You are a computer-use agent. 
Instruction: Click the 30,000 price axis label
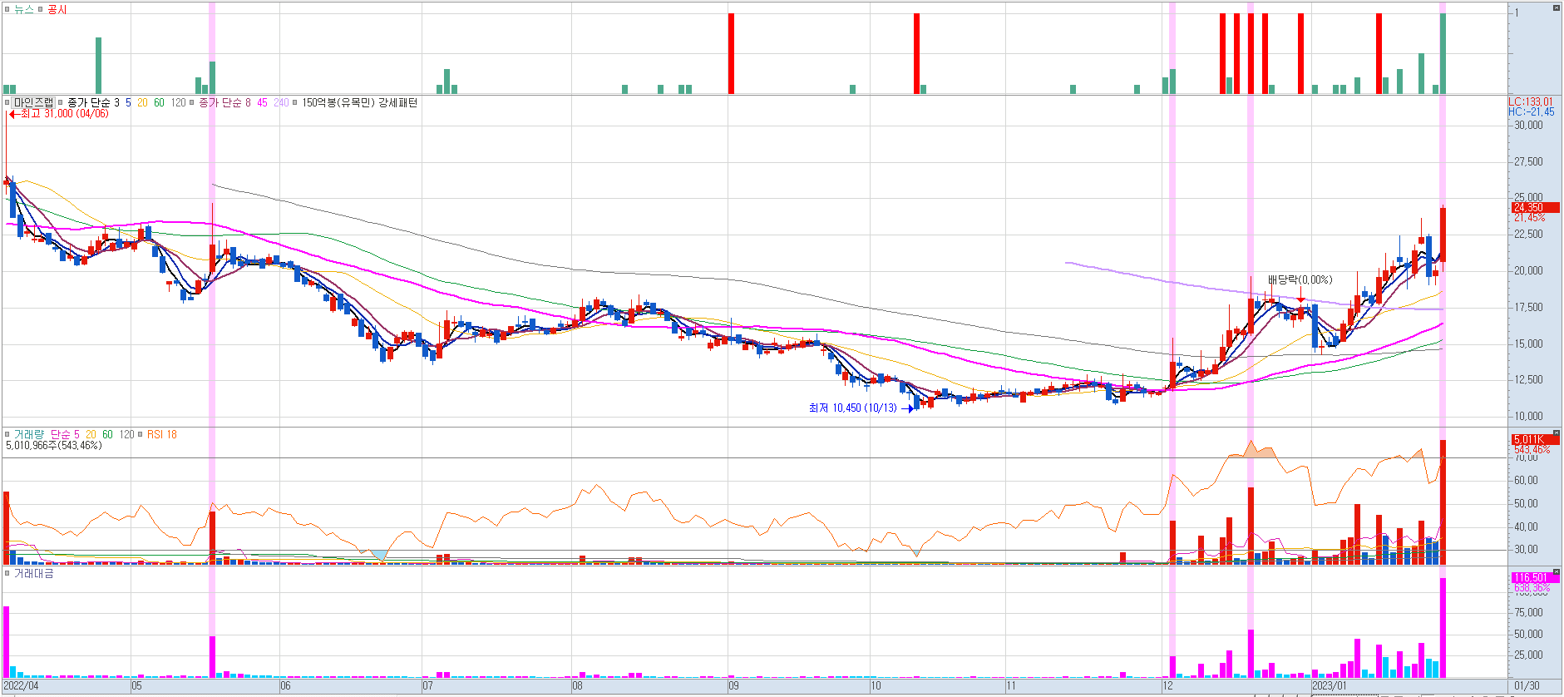(x=1528, y=126)
